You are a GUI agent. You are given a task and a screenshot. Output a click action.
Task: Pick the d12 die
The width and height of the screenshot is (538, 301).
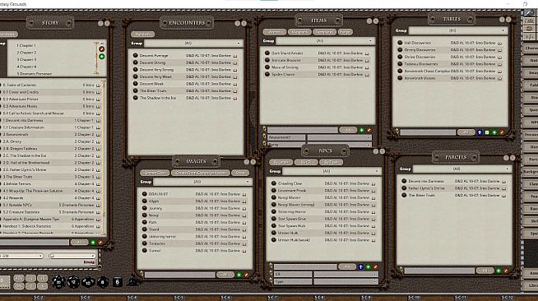(73, 282)
